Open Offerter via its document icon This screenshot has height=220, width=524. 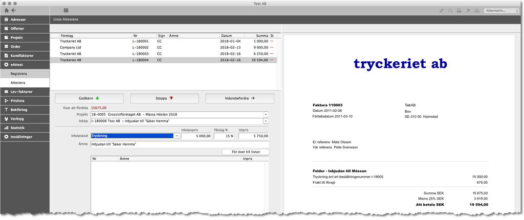6,29
